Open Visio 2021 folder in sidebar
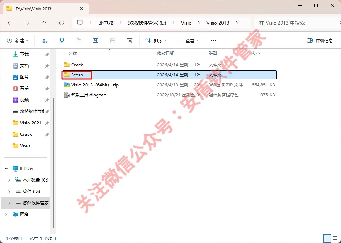This screenshot has height=243, width=341. click(x=30, y=123)
